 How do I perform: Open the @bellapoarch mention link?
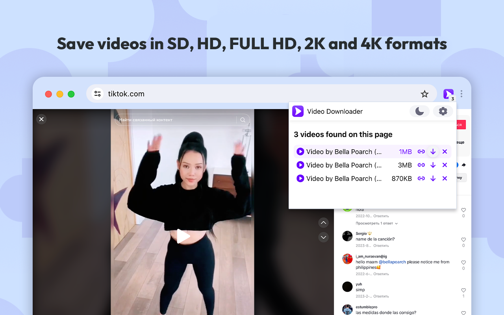[392, 262]
